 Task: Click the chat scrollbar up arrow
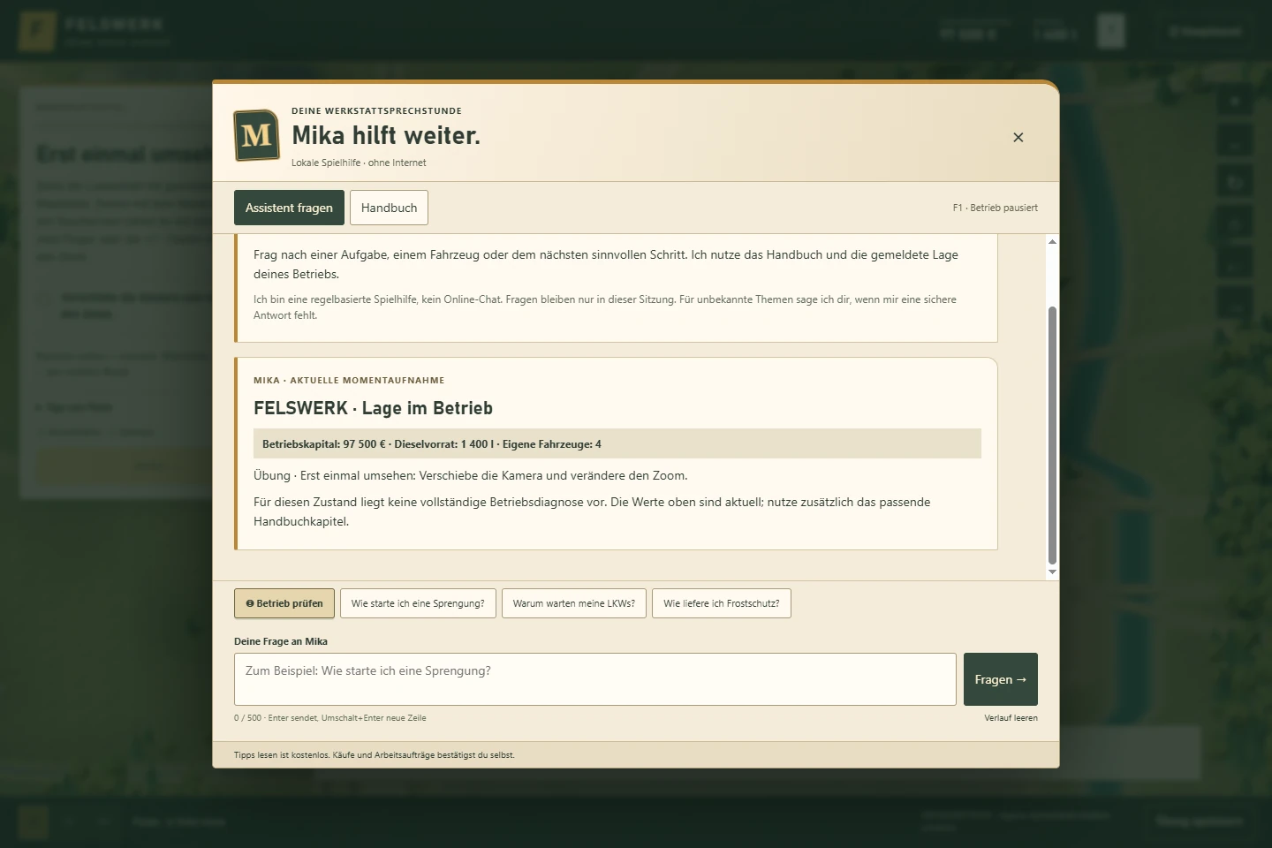click(x=1052, y=241)
